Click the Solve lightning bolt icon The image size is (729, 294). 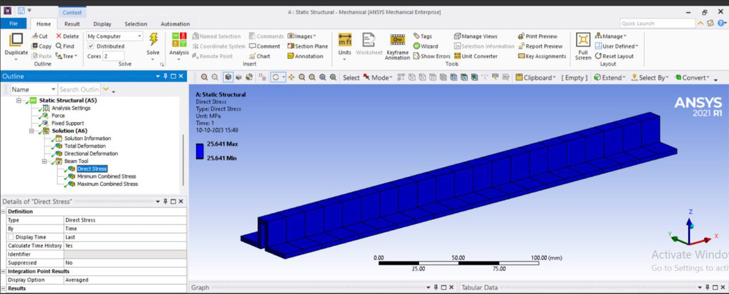click(x=153, y=39)
